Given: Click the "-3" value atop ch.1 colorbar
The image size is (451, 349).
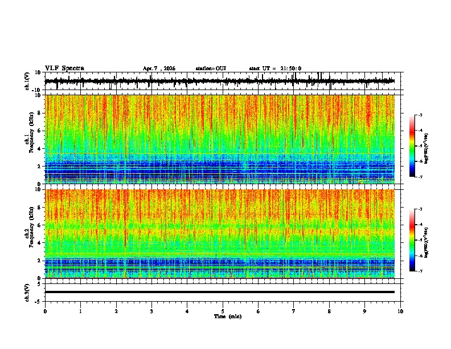Looking at the screenshot, I should tap(420, 115).
